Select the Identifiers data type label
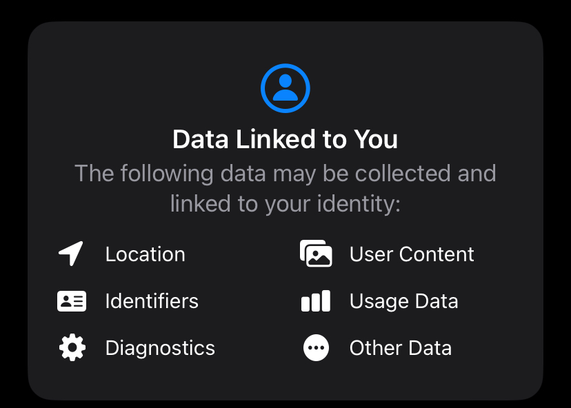 pyautogui.click(x=152, y=301)
